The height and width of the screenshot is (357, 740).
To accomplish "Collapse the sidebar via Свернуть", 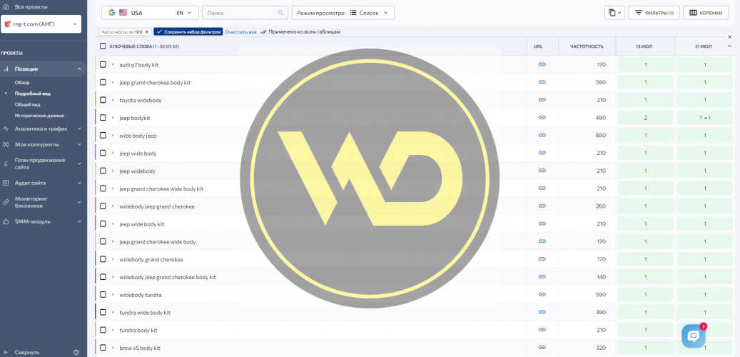I will point(28,352).
